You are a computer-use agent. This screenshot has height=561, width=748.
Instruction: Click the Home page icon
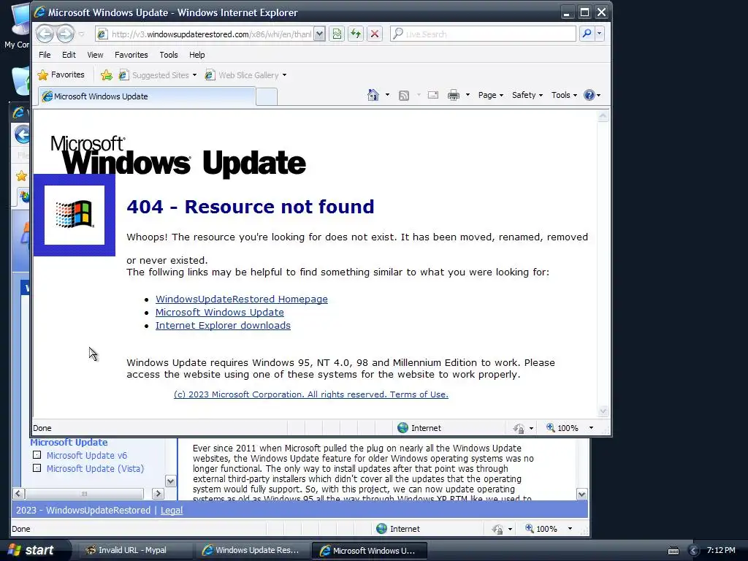point(373,95)
